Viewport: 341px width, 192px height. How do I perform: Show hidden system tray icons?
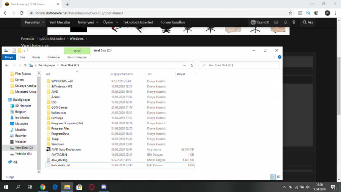click(x=284, y=187)
